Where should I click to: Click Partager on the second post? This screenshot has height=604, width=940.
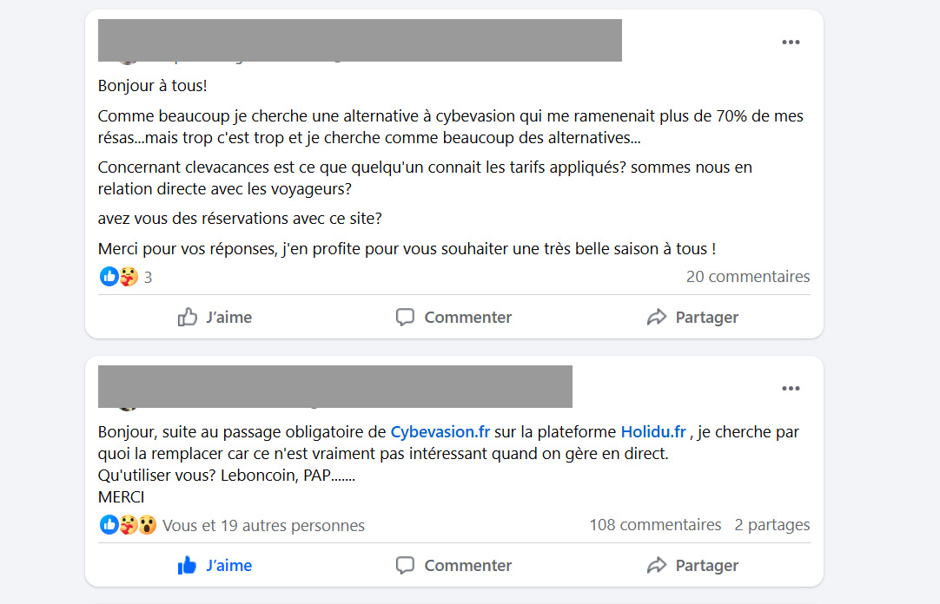coord(692,566)
